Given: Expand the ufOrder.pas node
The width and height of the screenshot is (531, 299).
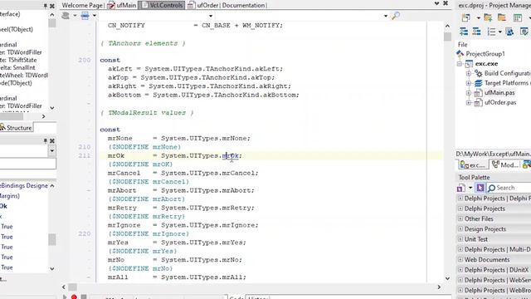Looking at the screenshot, I should [x=469, y=102].
